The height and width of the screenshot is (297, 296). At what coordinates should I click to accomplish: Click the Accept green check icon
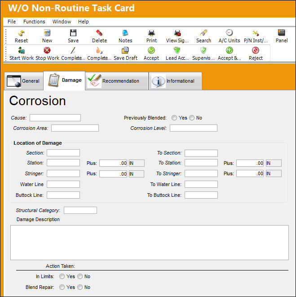click(151, 50)
